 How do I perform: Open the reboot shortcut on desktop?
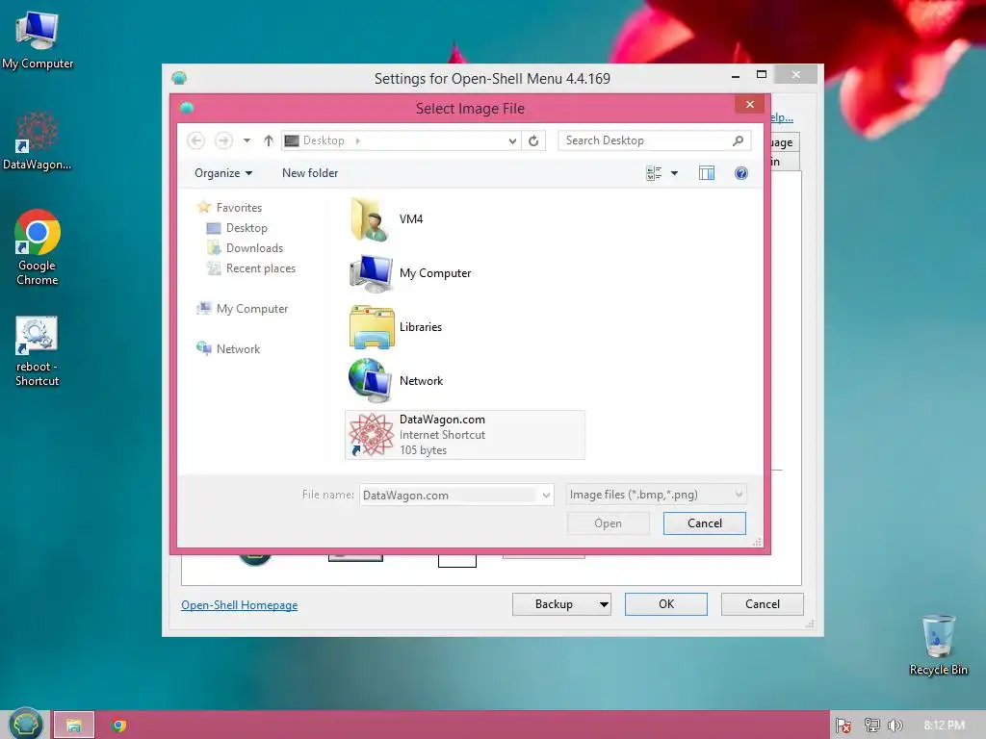(38, 350)
